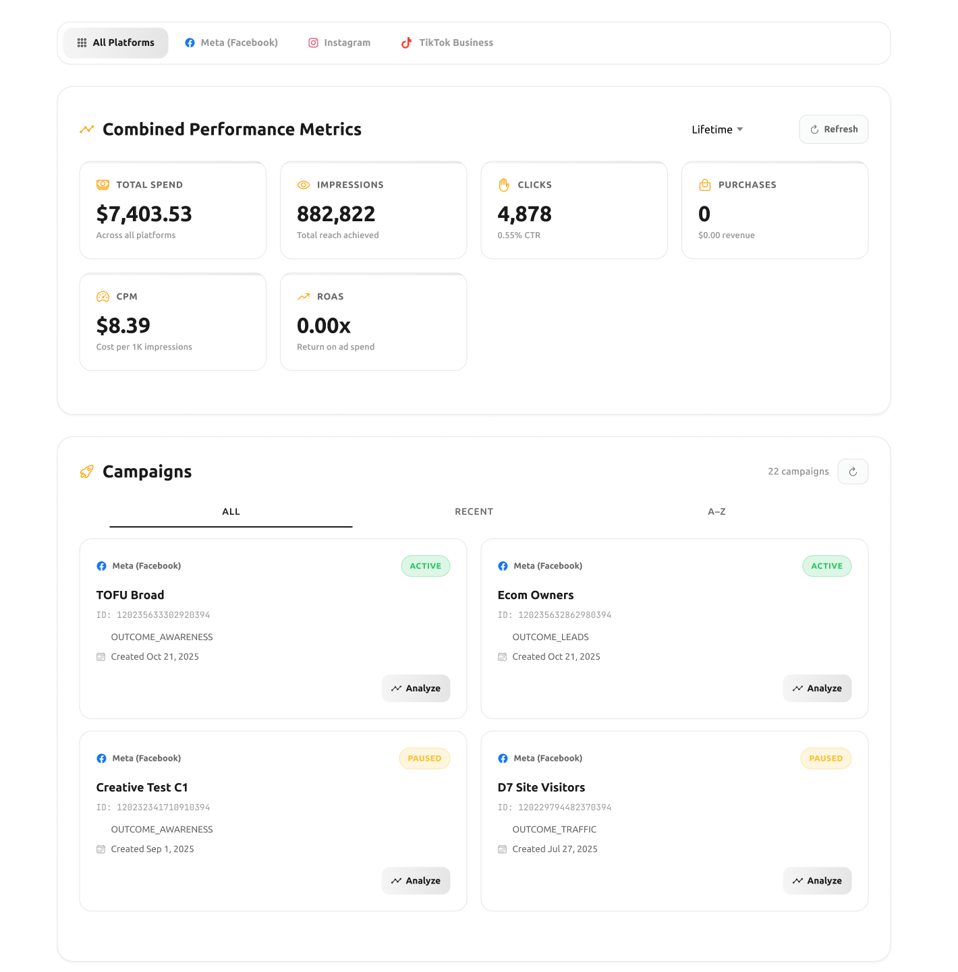
Task: Select the Instagram platform icon
Action: [x=313, y=42]
